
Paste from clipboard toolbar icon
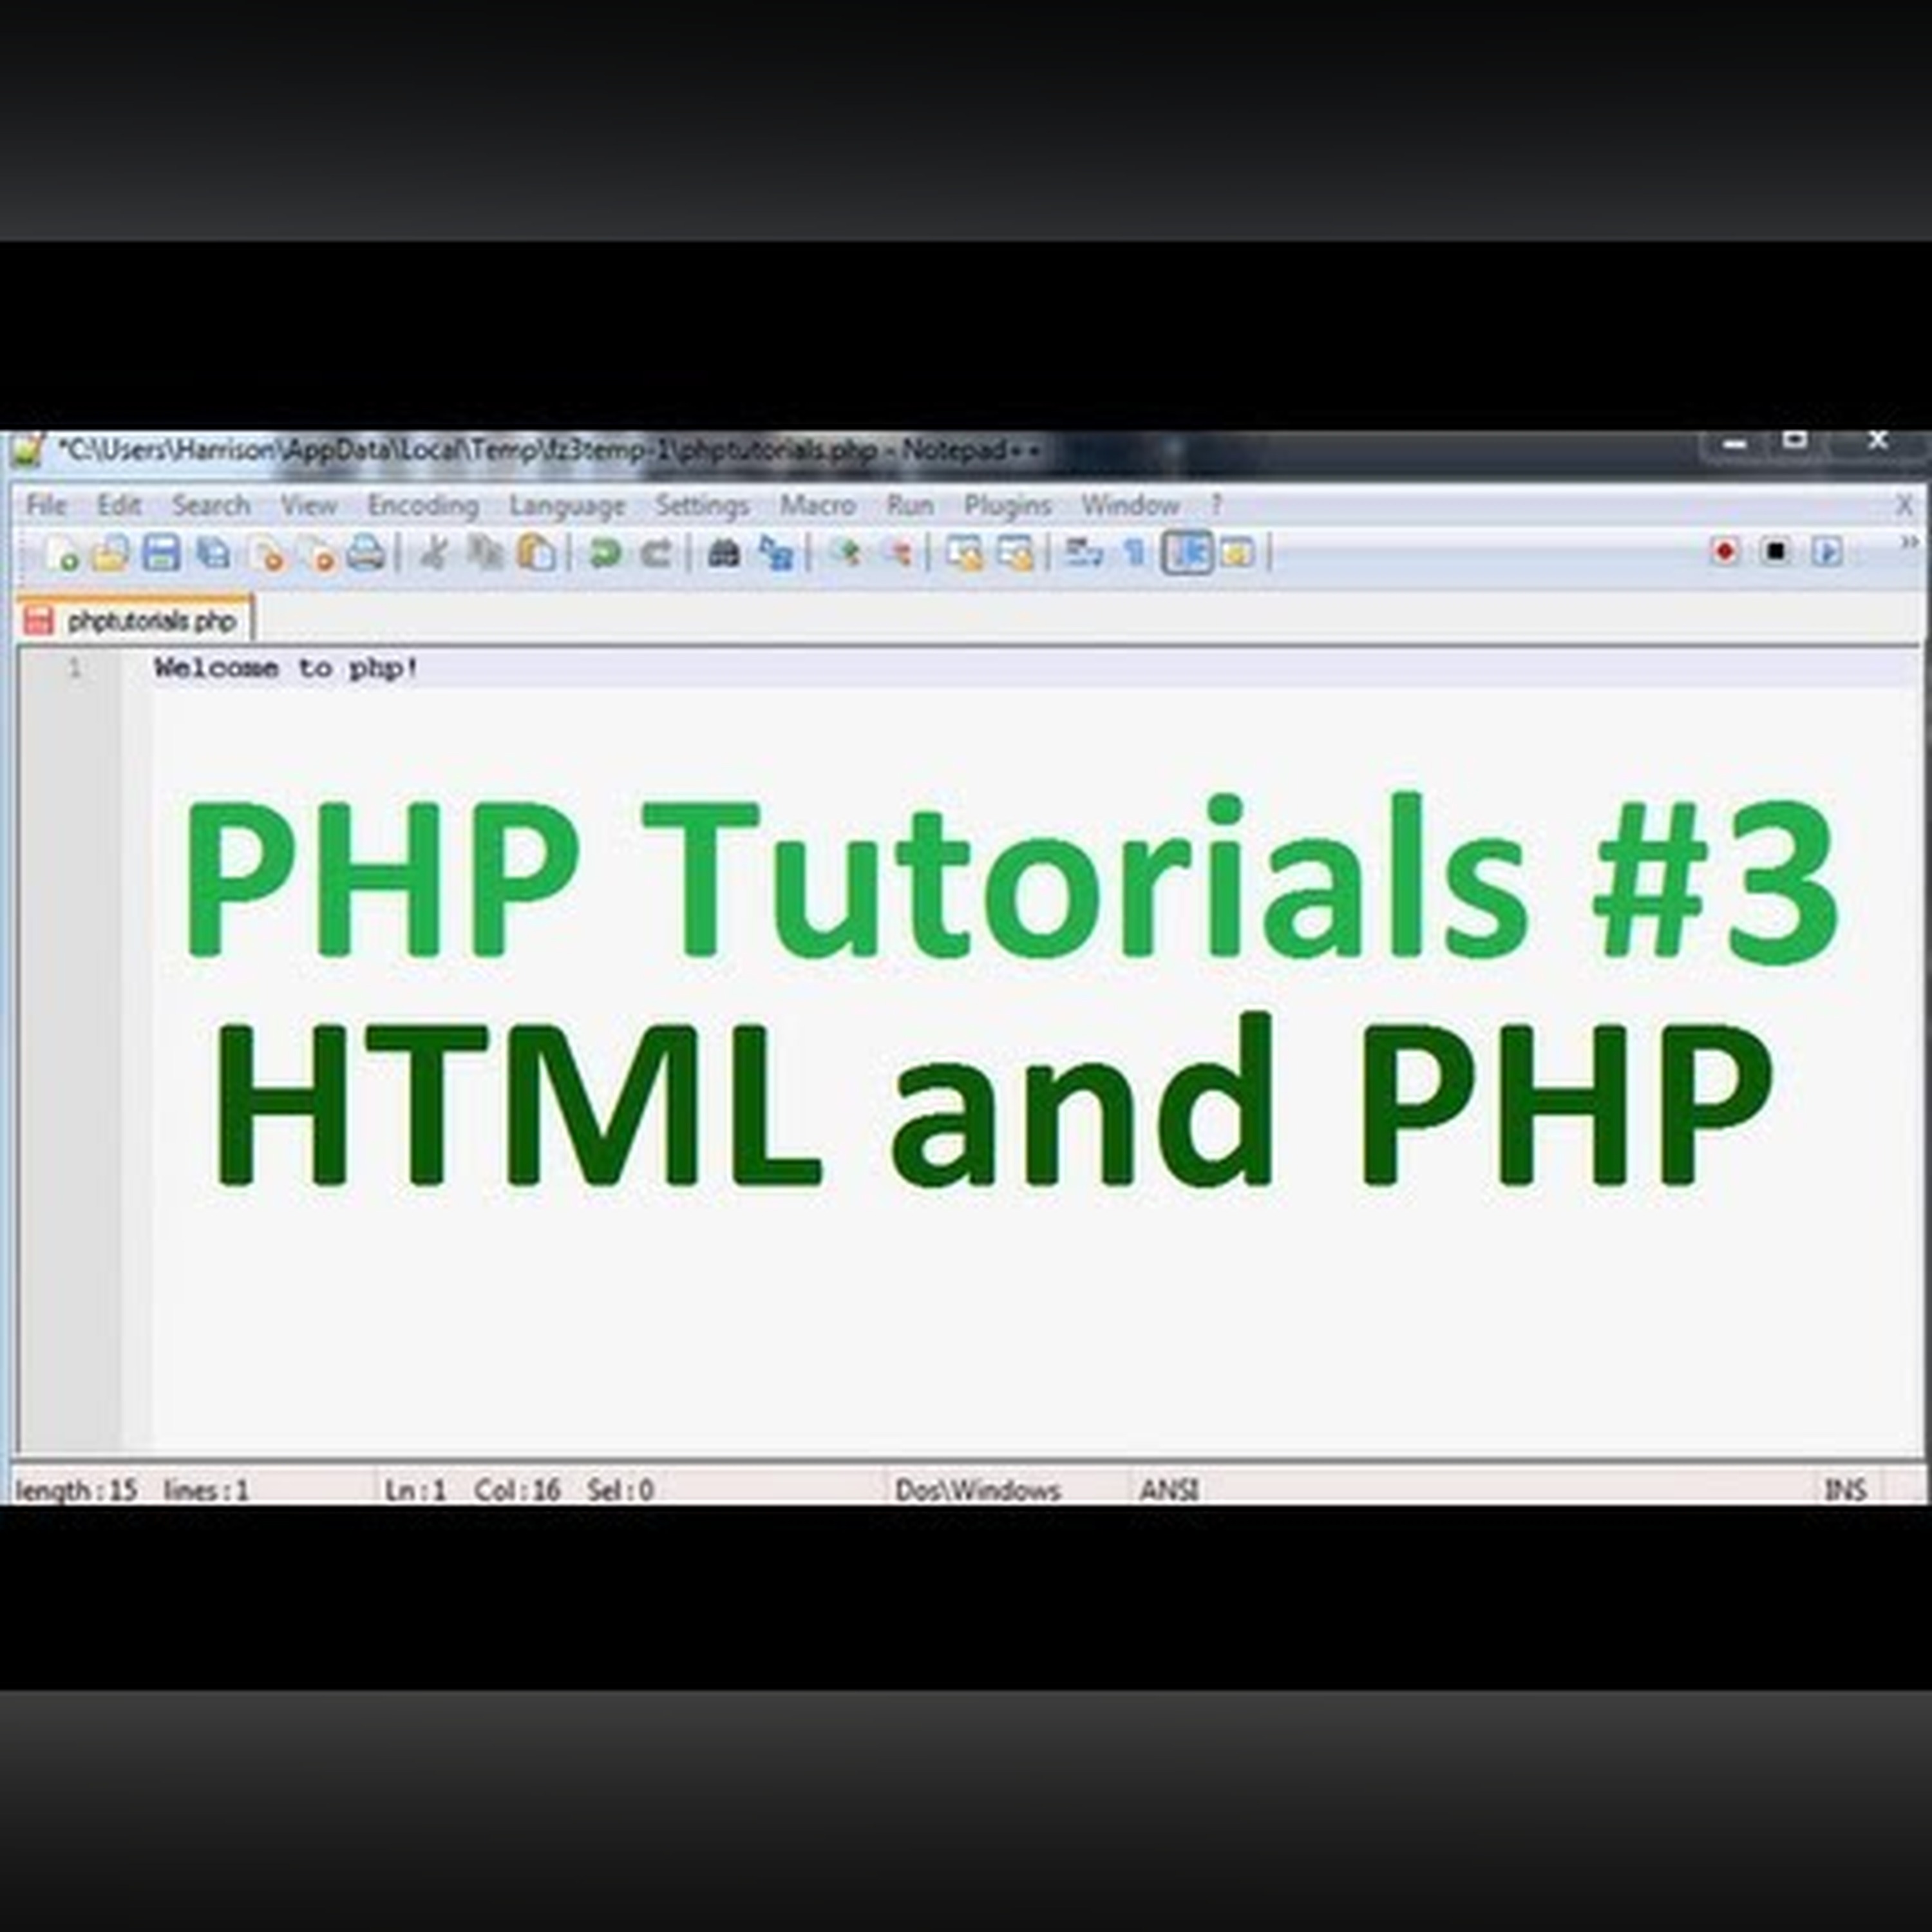536,553
